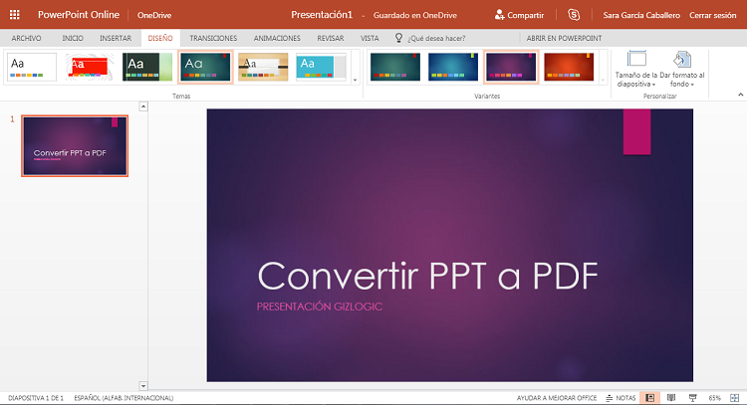
Task: Apply the red-banner theme thumbnail
Action: click(x=90, y=67)
